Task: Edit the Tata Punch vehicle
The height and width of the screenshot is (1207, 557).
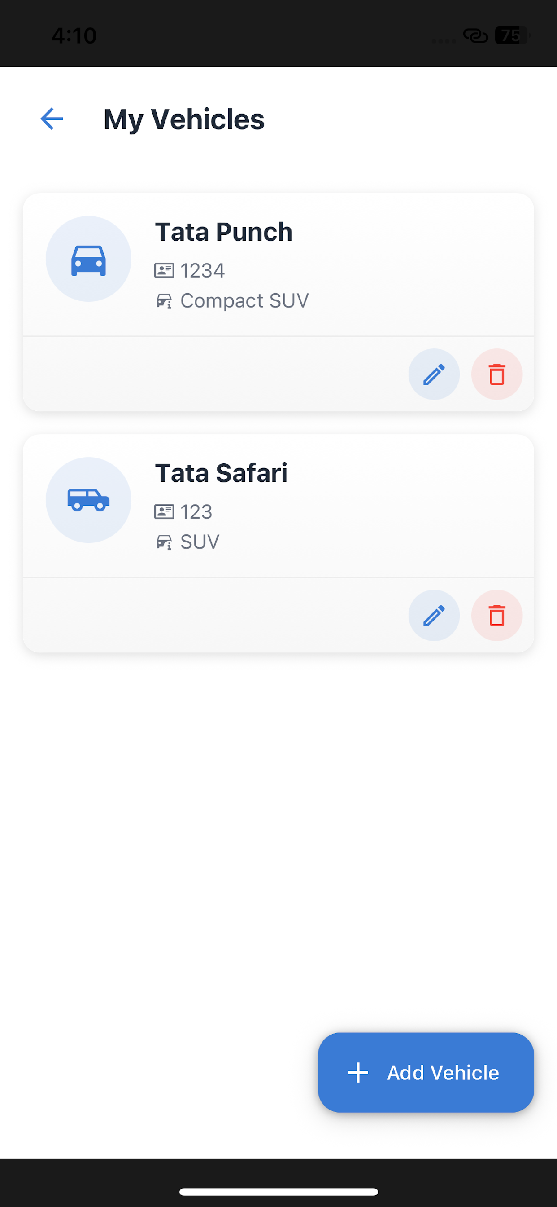Action: (434, 374)
